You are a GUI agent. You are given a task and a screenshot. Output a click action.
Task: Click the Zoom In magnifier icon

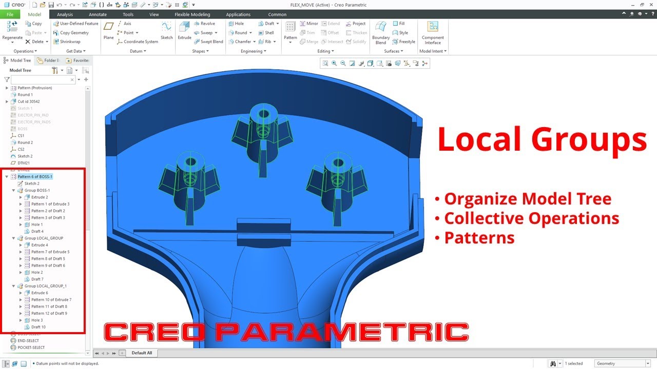[x=334, y=64]
